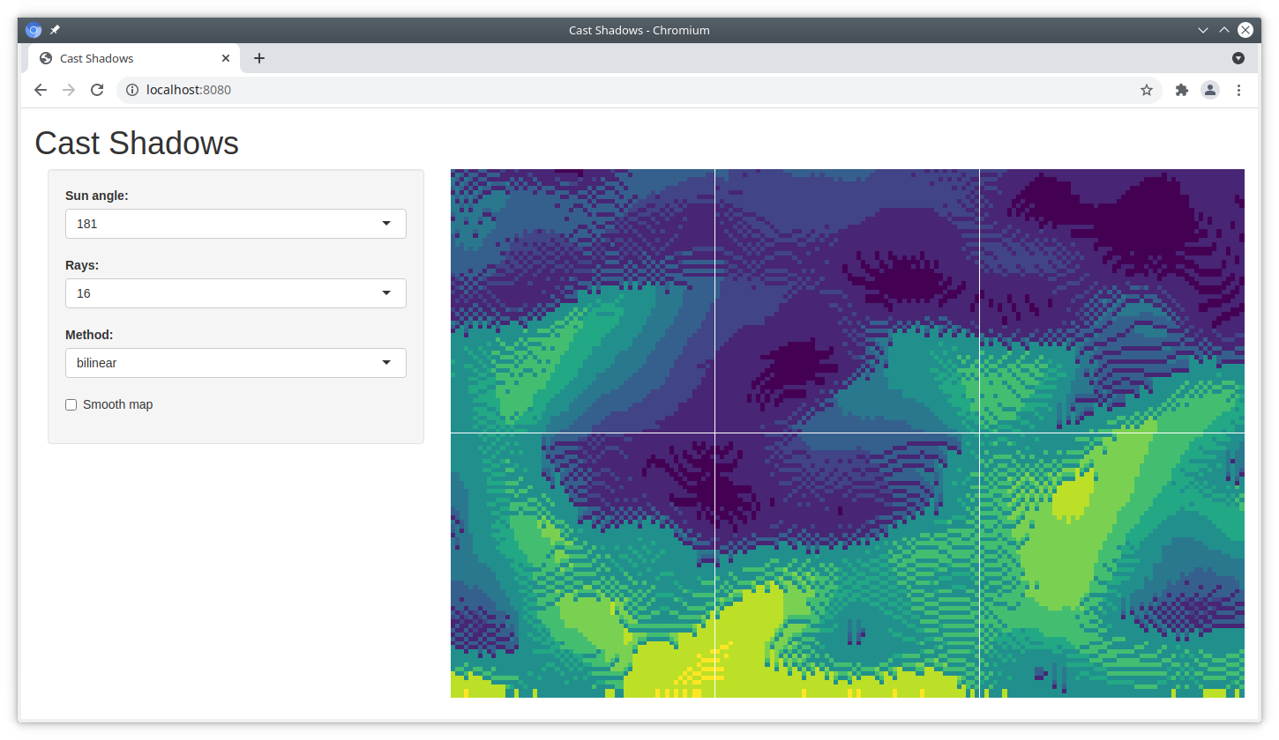Reload the page with the refresh icon
Image resolution: width=1279 pixels, height=740 pixels.
pos(98,90)
